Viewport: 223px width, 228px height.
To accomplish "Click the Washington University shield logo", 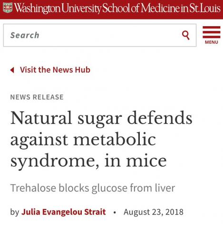I will [x=8, y=8].
